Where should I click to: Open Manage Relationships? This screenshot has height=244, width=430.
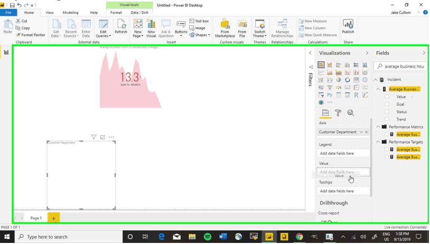(282, 29)
